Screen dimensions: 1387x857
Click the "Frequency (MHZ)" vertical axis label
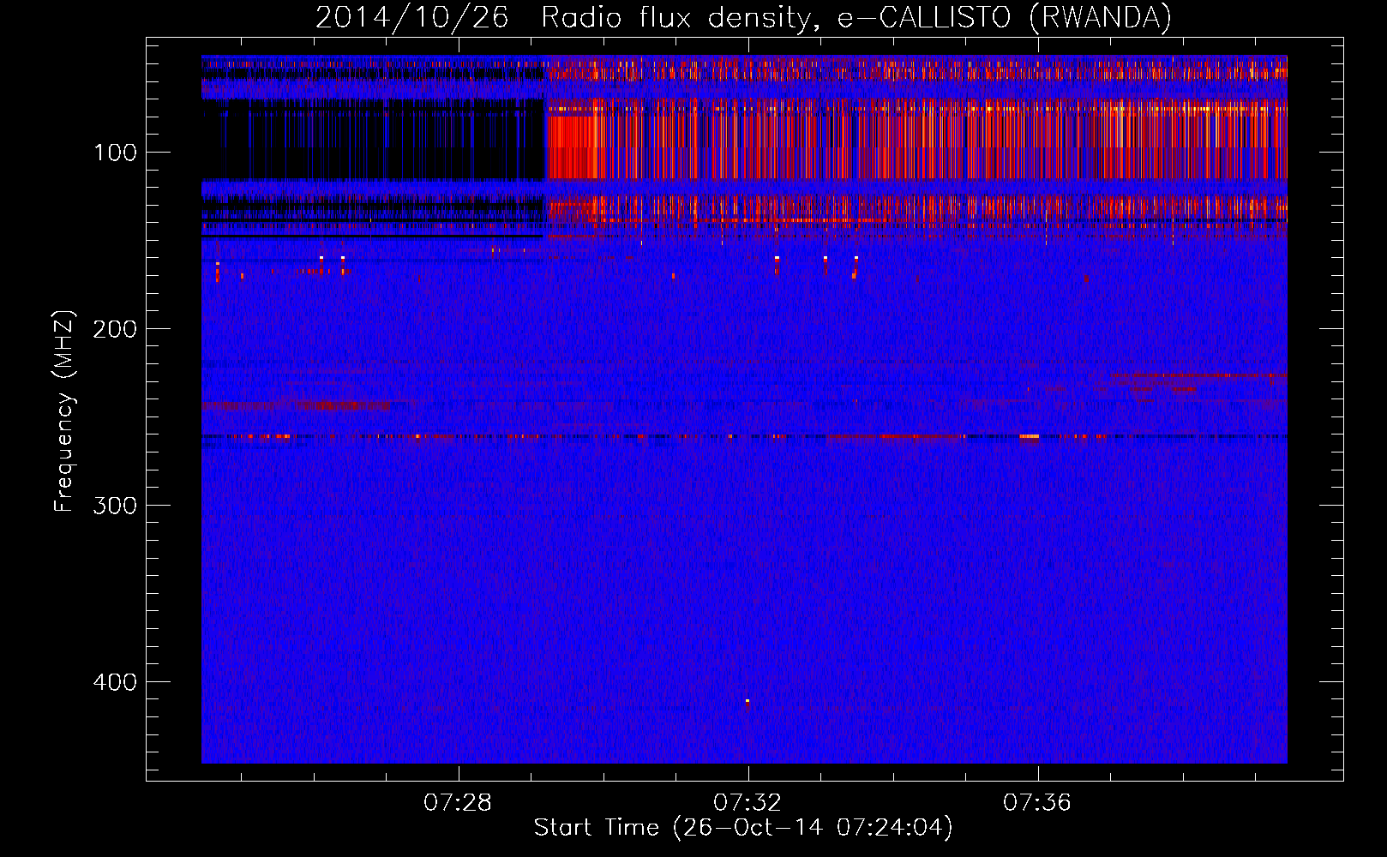64,411
